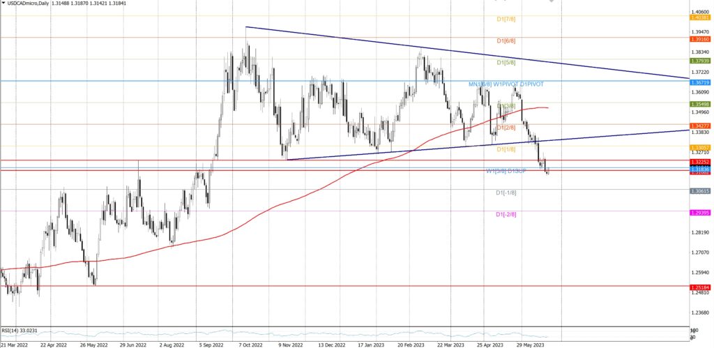Open the USDCADmicro chart symbol dropdown arrow

coord(4,6)
